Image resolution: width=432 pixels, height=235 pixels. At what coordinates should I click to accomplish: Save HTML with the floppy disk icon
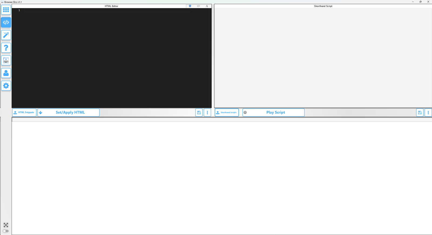point(199,112)
